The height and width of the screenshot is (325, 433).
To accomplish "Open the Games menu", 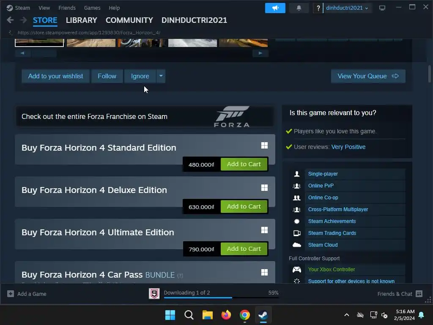I will 92,8.
